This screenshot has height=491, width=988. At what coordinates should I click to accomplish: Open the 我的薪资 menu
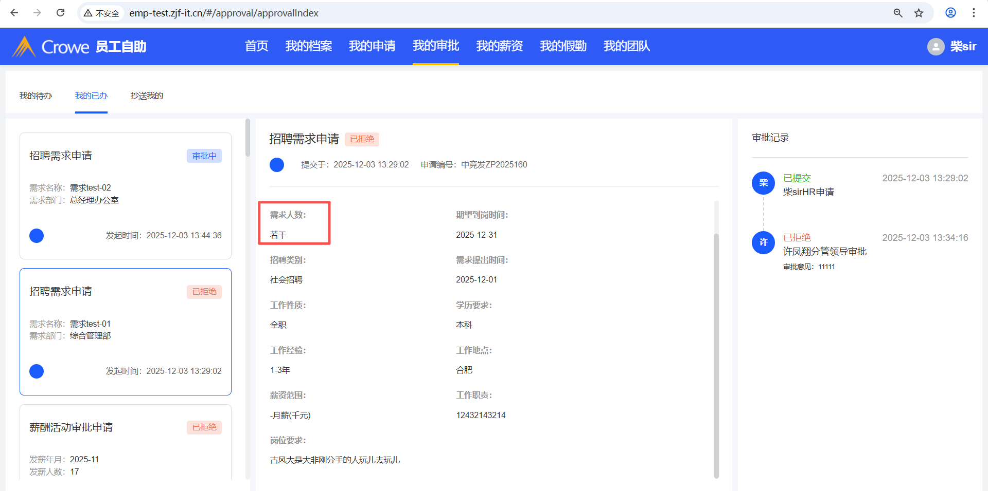[500, 46]
